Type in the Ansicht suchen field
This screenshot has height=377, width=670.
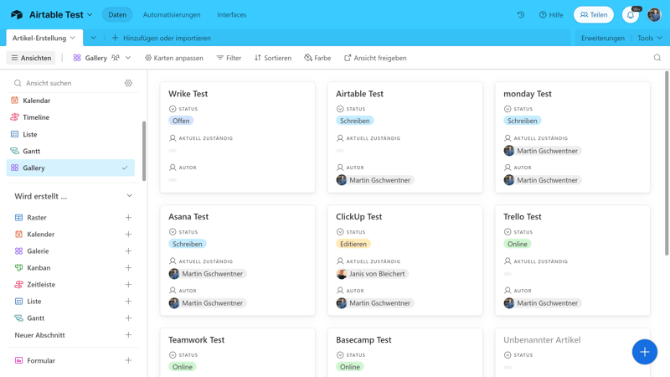(71, 83)
